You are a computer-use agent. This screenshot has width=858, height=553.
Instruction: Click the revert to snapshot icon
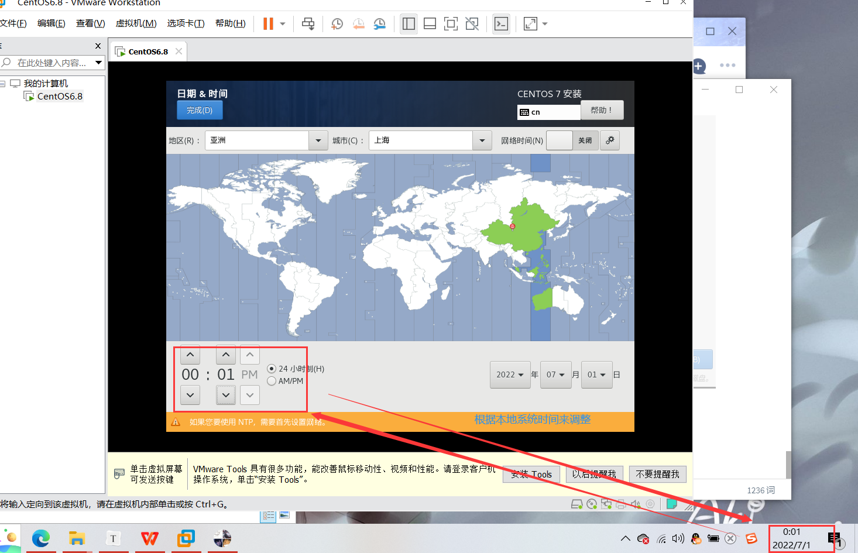coord(358,24)
